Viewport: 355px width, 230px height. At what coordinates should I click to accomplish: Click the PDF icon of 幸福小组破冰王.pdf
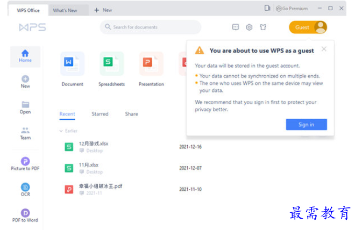[x=69, y=189]
